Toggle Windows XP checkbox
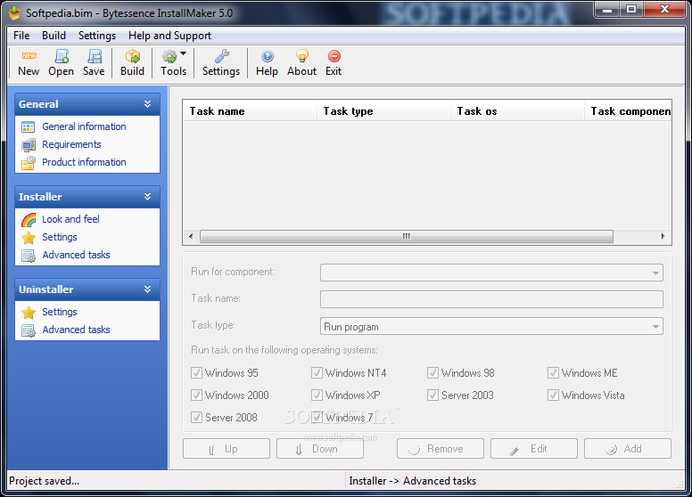Viewport: 692px width, 497px height. pyautogui.click(x=317, y=395)
